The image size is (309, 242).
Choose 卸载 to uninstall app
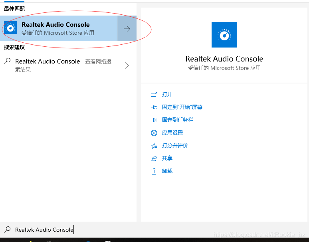(x=167, y=171)
